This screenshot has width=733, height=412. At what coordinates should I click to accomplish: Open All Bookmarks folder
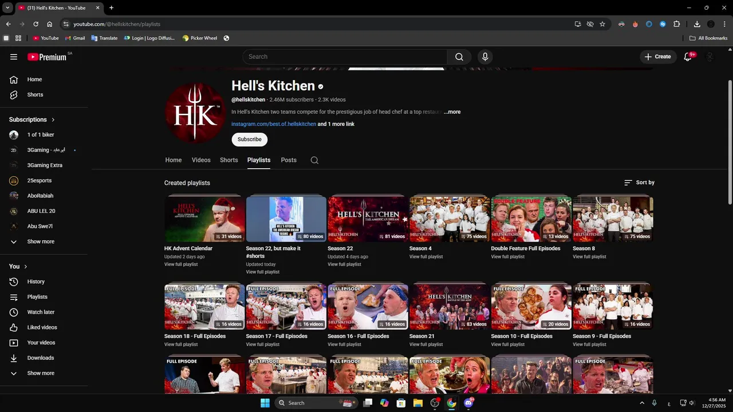point(708,38)
